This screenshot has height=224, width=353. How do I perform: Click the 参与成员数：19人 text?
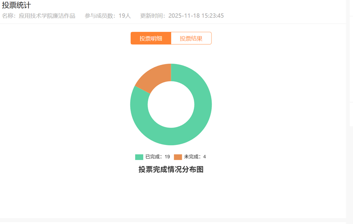click(x=108, y=16)
